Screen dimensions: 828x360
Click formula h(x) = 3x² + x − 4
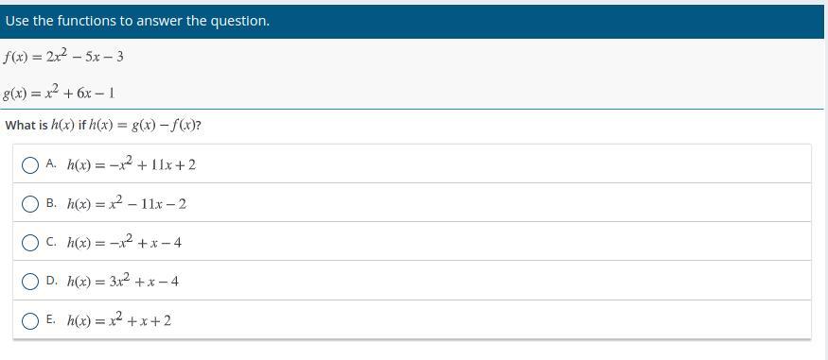[122, 281]
